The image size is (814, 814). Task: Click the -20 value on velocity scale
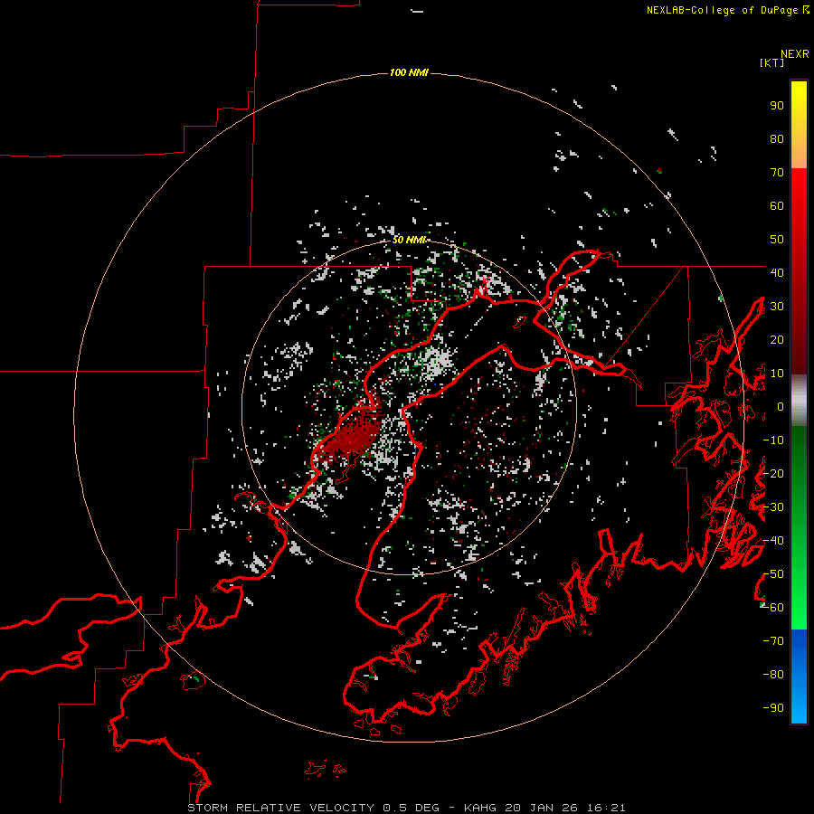pyautogui.click(x=773, y=473)
